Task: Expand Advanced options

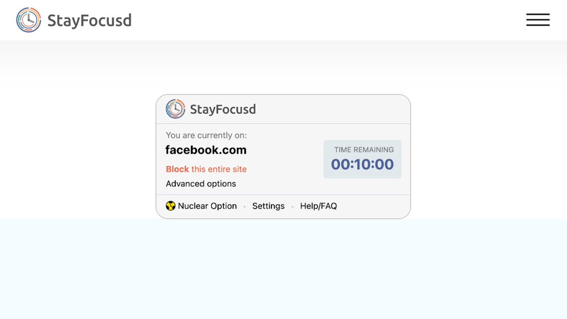Action: pos(201,184)
